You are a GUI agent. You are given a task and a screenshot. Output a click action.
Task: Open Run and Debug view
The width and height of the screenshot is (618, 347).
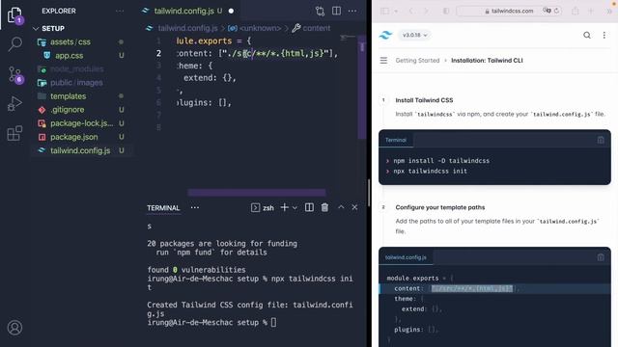click(14, 103)
